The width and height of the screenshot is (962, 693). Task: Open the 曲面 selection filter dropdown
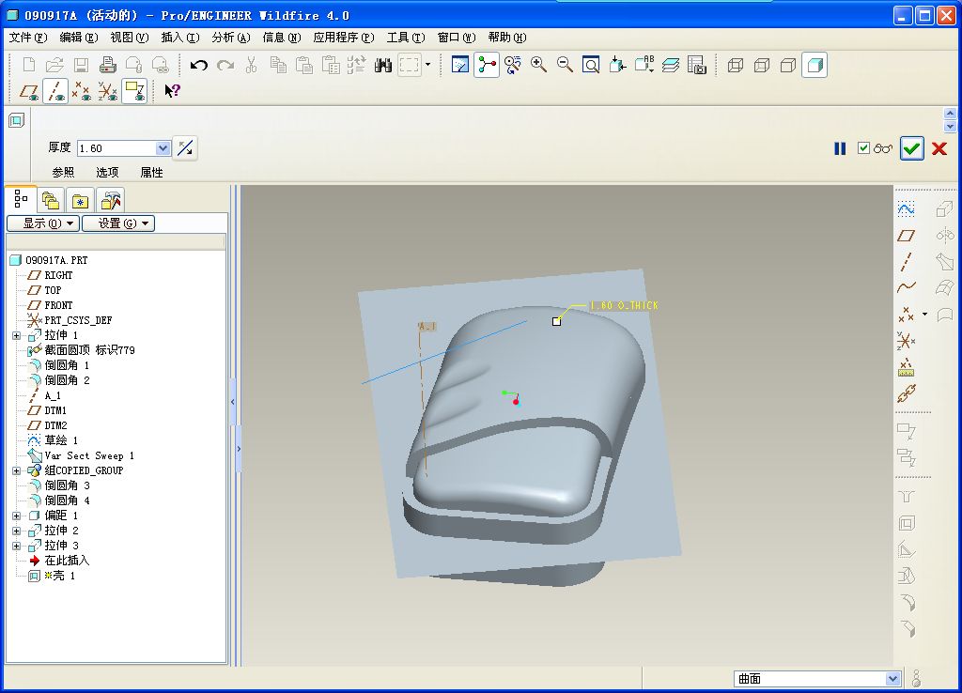(892, 679)
